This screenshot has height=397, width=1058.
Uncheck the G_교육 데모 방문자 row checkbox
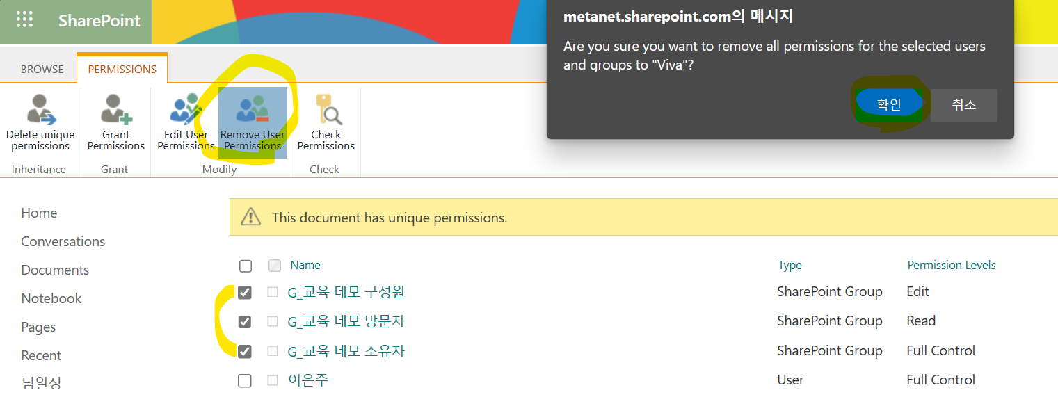pyautogui.click(x=245, y=322)
